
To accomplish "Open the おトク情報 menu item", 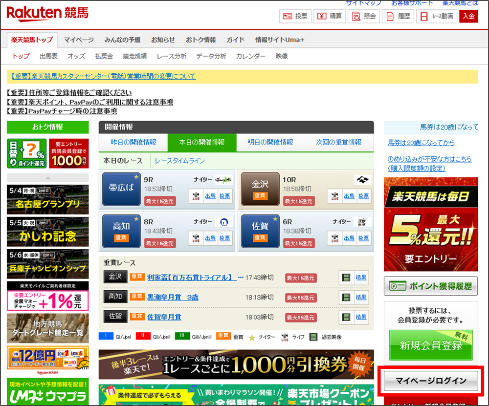I will click(x=200, y=40).
